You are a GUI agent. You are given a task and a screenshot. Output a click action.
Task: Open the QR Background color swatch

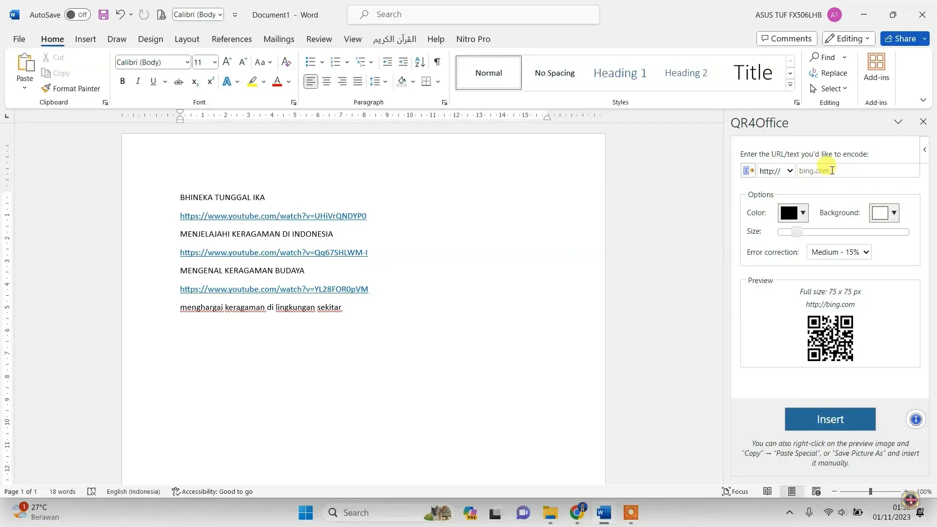(884, 213)
